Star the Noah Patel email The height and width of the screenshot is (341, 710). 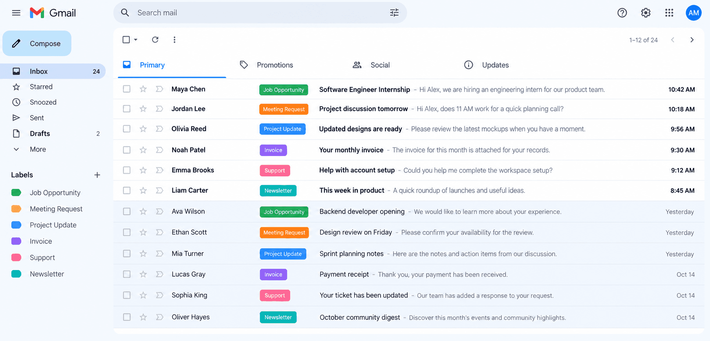click(x=143, y=150)
